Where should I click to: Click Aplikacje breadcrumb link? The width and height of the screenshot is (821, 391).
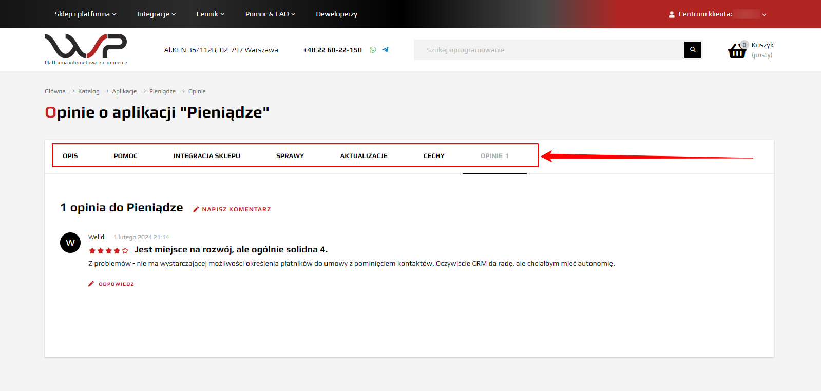pos(124,91)
